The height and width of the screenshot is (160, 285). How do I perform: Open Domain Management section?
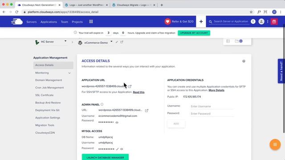click(x=49, y=80)
